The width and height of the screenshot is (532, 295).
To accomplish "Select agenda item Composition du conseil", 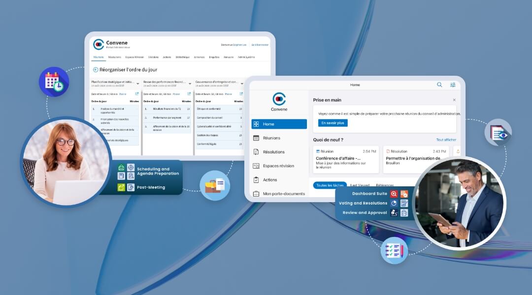I will [219, 118].
